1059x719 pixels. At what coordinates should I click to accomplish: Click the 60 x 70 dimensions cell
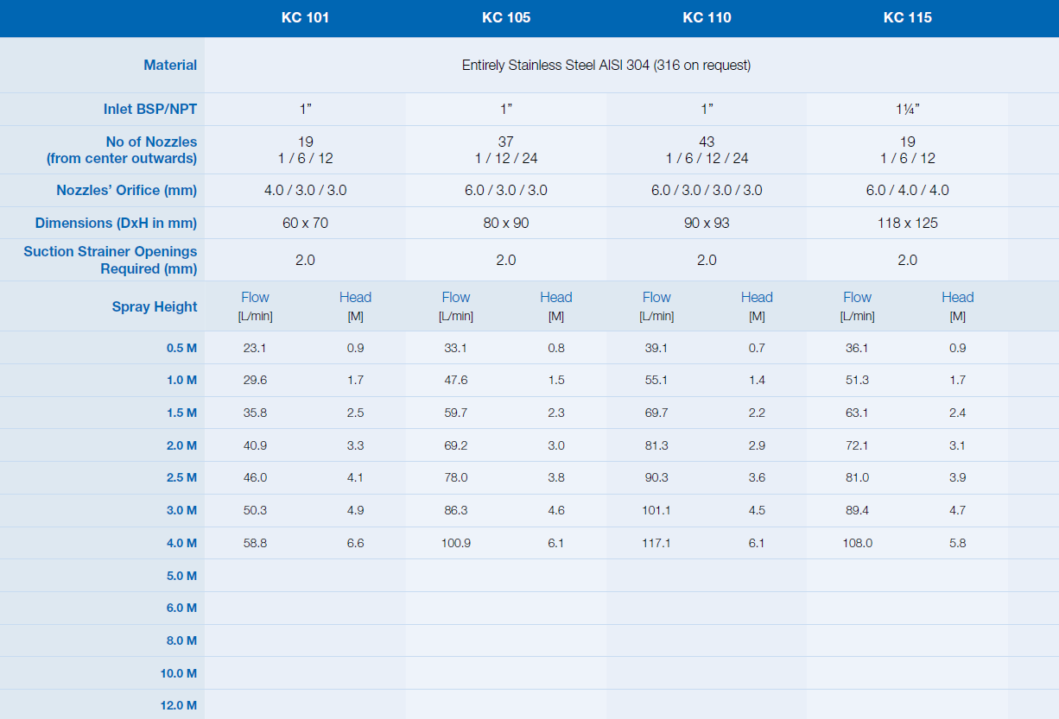pyautogui.click(x=305, y=223)
